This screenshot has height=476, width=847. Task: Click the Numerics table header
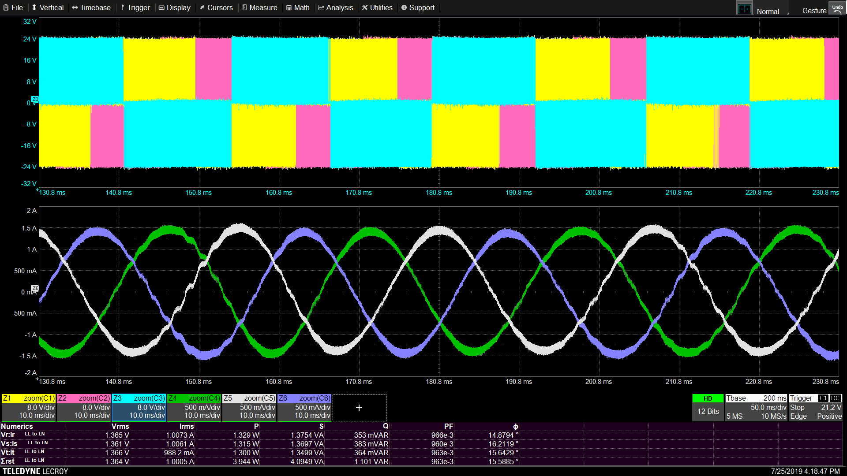pyautogui.click(x=17, y=426)
